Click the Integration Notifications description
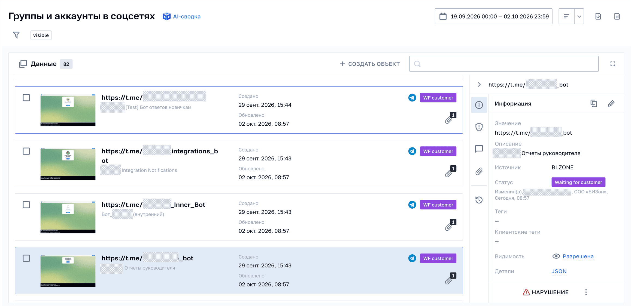Image resolution: width=631 pixels, height=306 pixels. pyautogui.click(x=149, y=170)
